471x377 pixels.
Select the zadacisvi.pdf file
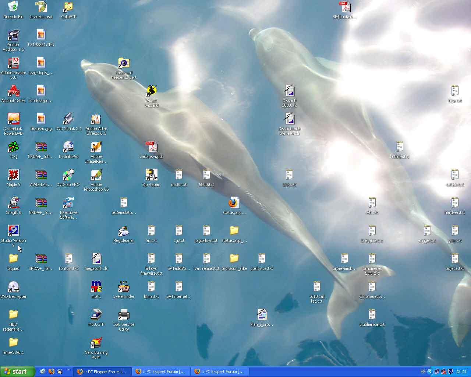coord(151,147)
